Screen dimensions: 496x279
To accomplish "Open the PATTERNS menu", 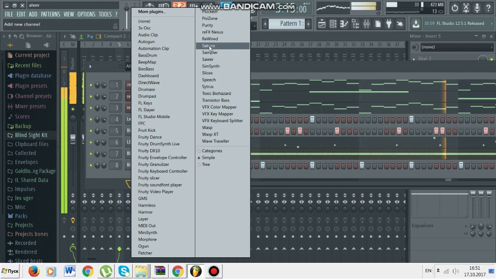I will coord(50,14).
